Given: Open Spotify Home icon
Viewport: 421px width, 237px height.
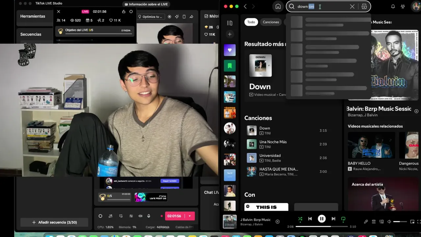Looking at the screenshot, I should tap(278, 7).
